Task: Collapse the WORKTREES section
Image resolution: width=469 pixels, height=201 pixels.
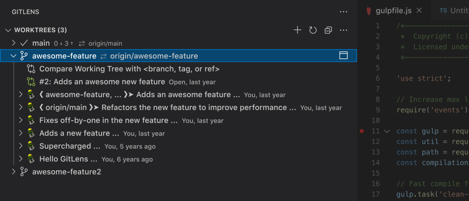Action: tap(8, 30)
